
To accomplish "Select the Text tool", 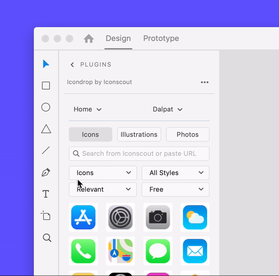I will [x=46, y=194].
